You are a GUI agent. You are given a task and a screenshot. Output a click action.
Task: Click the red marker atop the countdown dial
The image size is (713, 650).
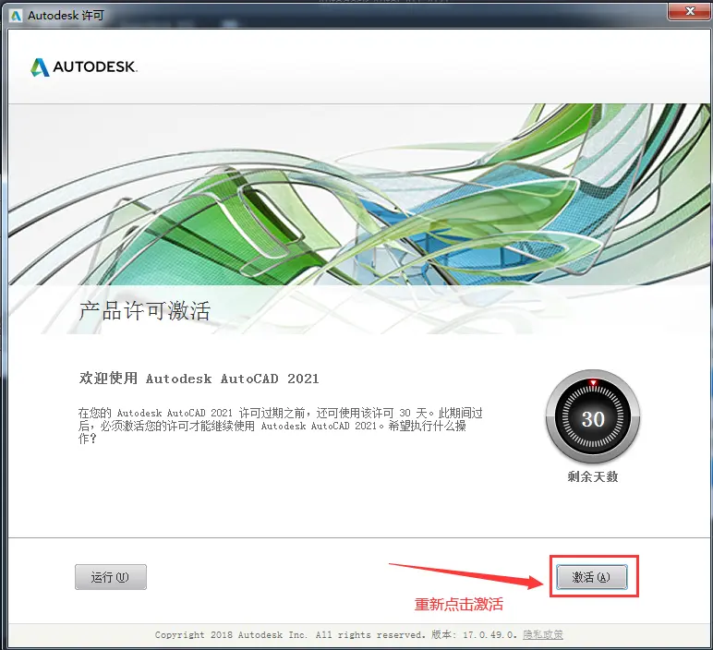point(593,382)
